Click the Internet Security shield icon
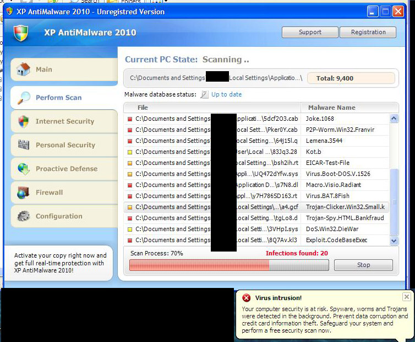 24,121
